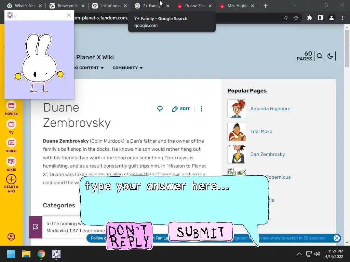This screenshot has width=350, height=262.
Task: Open the article comments speech bubble
Action: [x=160, y=109]
